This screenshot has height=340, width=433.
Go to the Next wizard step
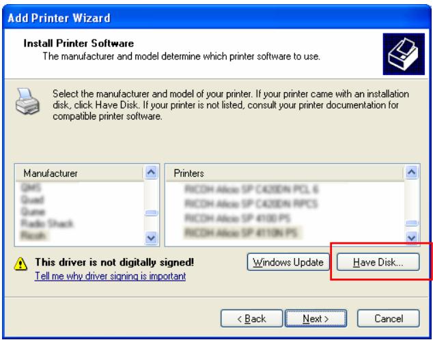click(316, 318)
